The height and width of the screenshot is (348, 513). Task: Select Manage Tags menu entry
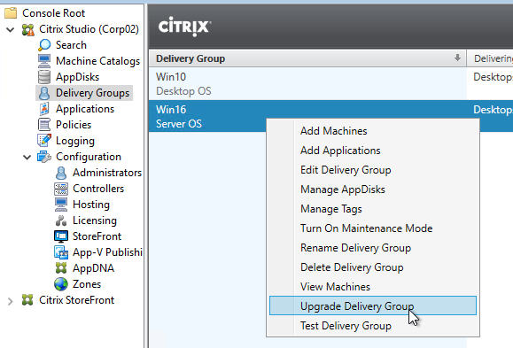pyautogui.click(x=373, y=209)
